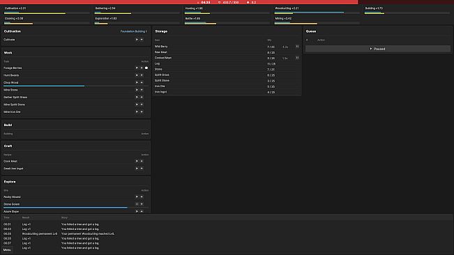
Task: Select the Cooking skill label
Action: (14, 19)
